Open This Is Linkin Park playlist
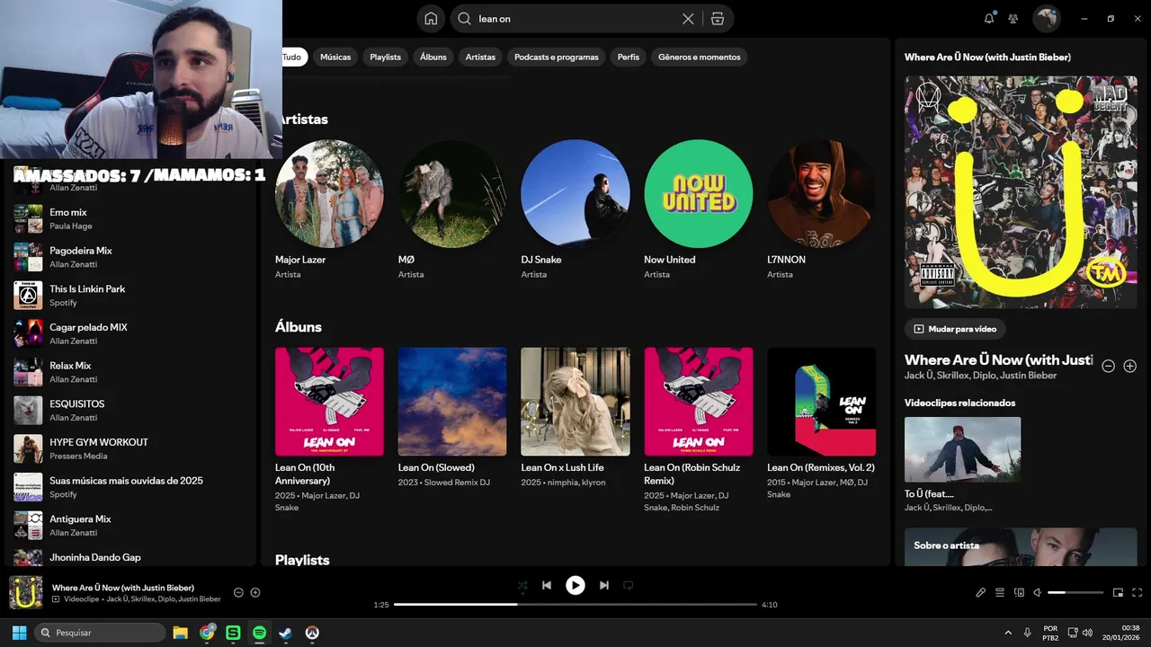1151x647 pixels. tap(131, 296)
